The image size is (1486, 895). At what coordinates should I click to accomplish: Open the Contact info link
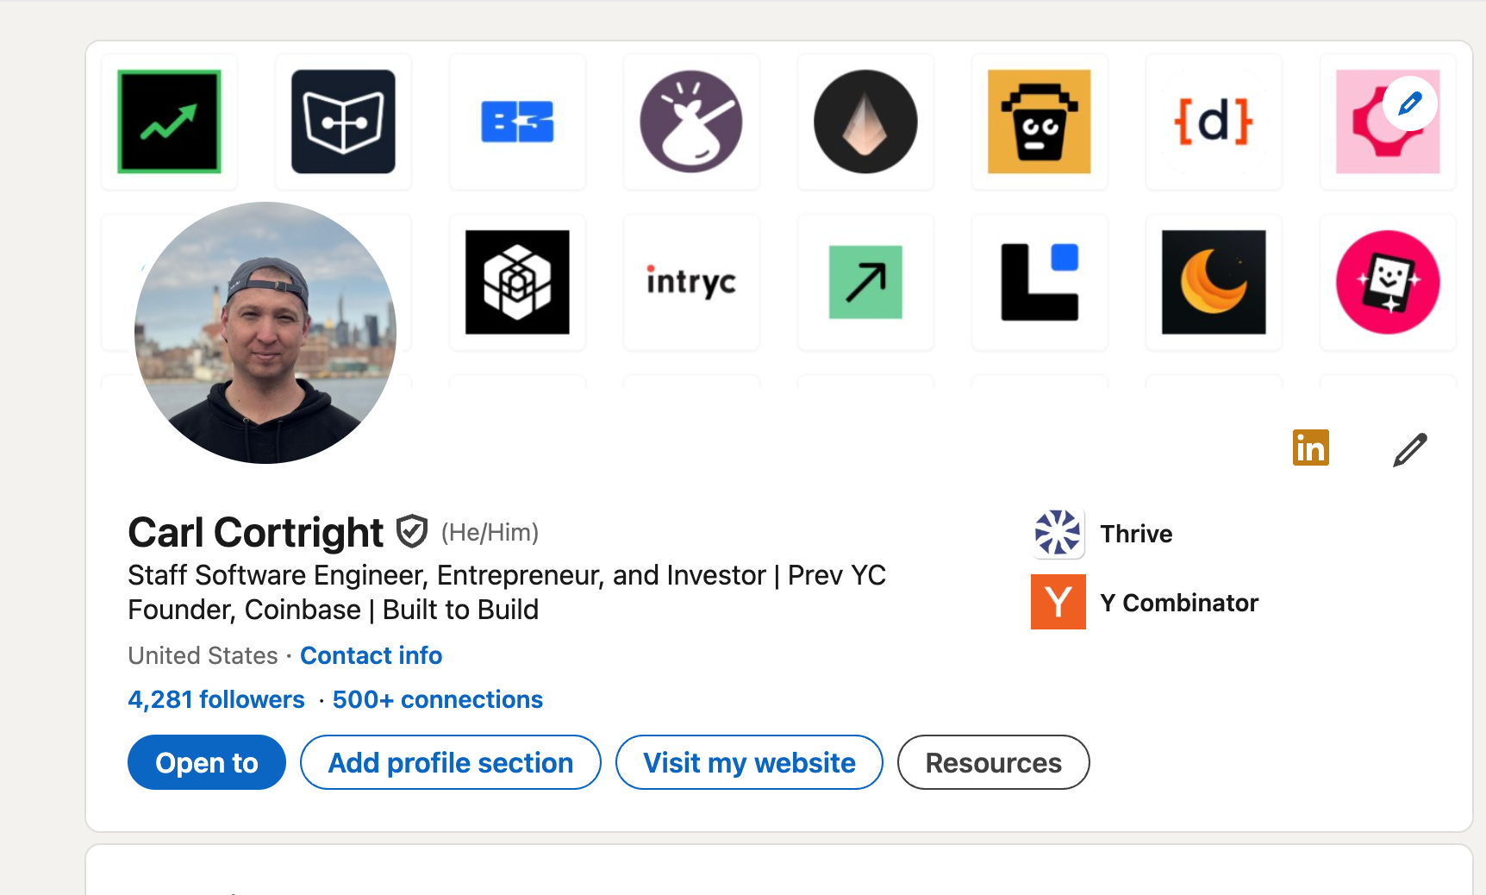coord(371,655)
